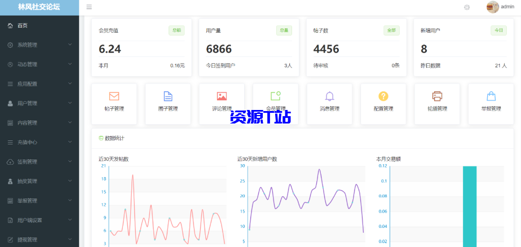Click the 举报管理 sidebar menu icon
The width and height of the screenshot is (521, 247).
coord(10,201)
